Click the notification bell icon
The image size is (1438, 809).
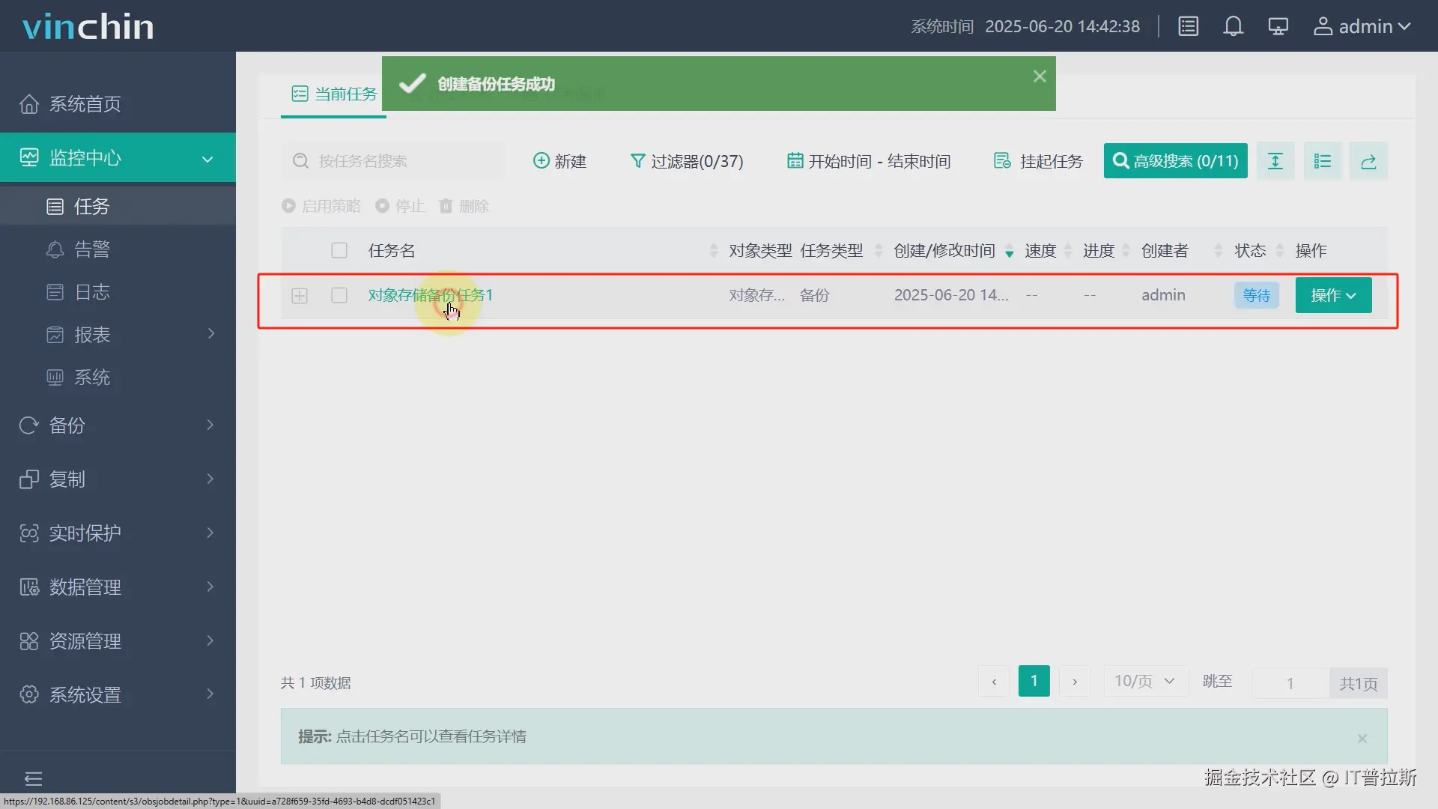[1233, 27]
